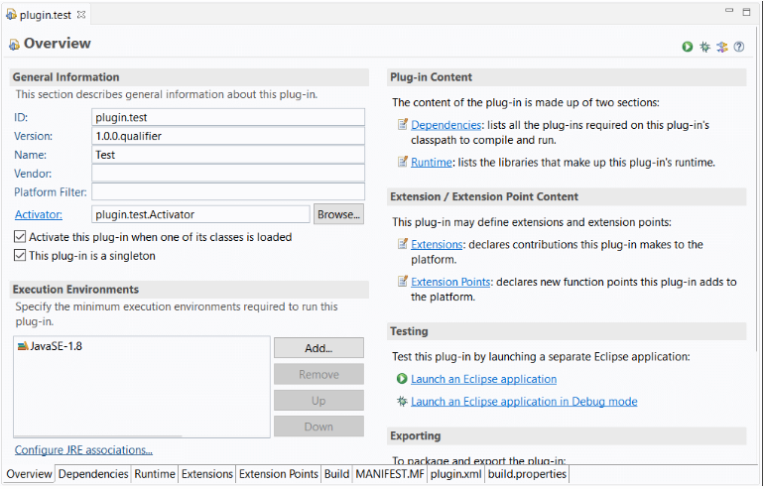Image resolution: width=764 pixels, height=489 pixels.
Task: Click the ID field containing plugin.test
Action: [x=228, y=117]
